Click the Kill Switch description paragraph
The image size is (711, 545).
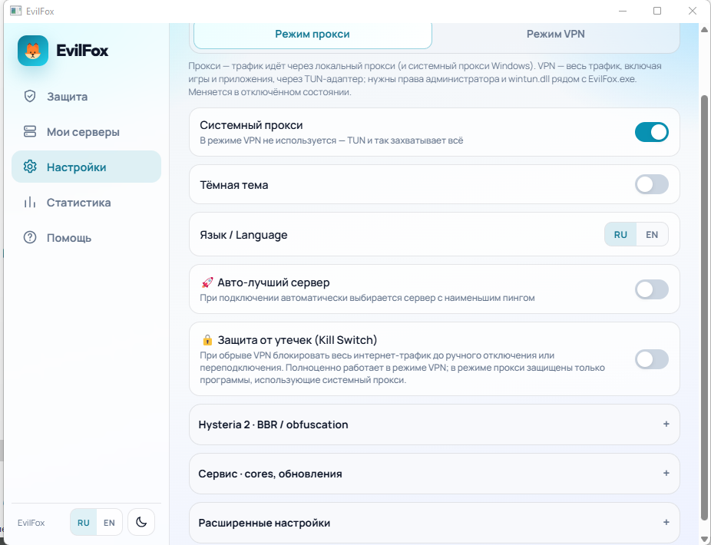click(402, 368)
